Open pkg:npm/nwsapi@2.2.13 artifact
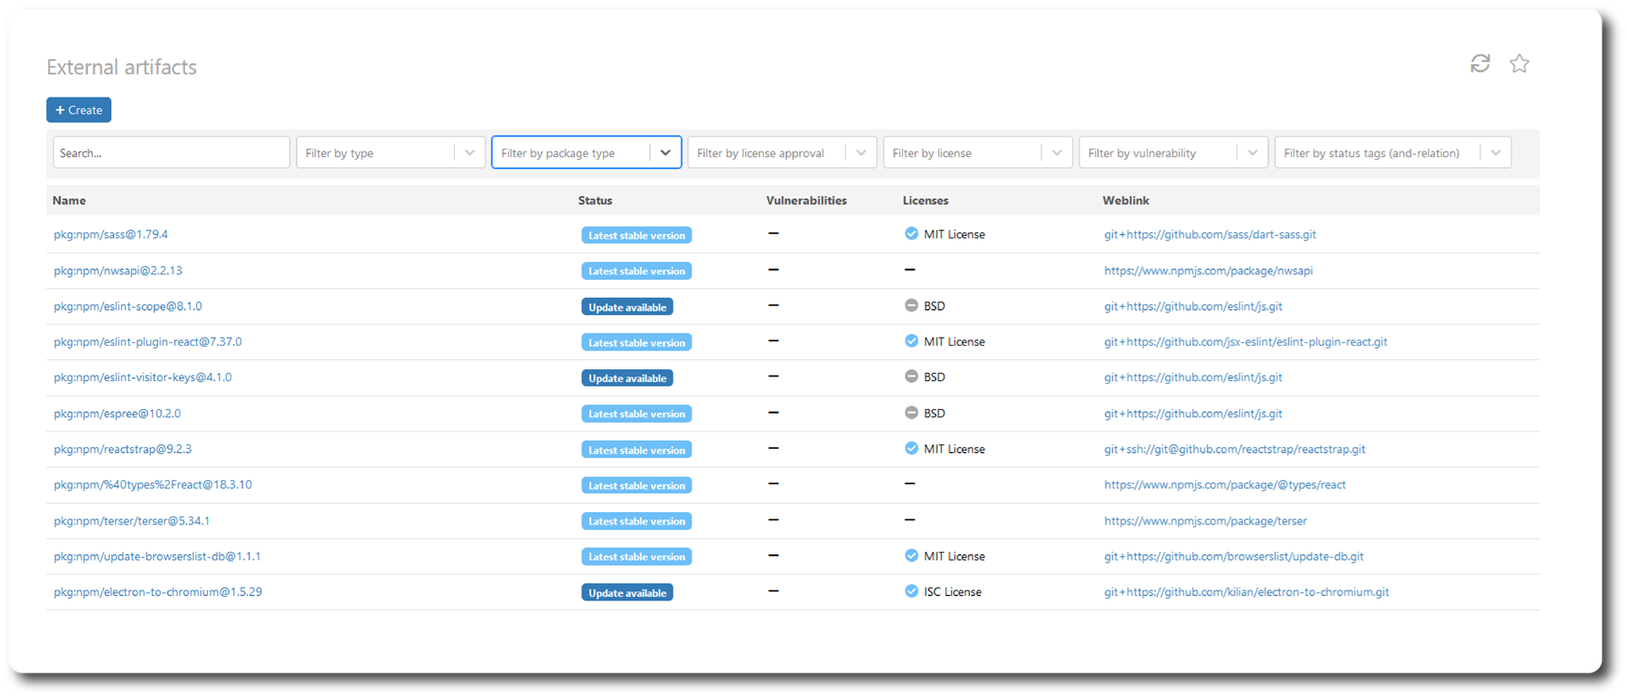Image resolution: width=1627 pixels, height=698 pixels. (118, 271)
